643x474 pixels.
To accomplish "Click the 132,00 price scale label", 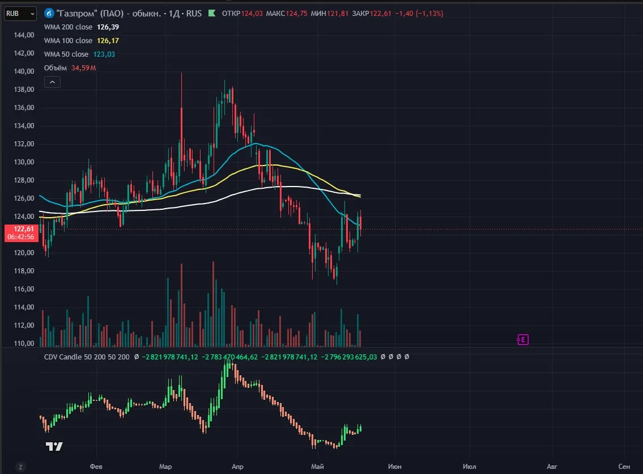I will click(x=24, y=144).
